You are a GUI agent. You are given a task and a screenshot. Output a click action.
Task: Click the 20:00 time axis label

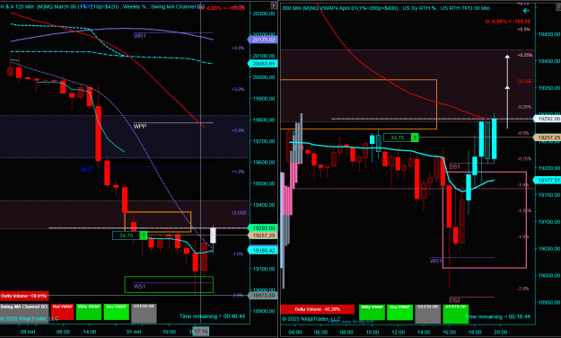(501, 333)
